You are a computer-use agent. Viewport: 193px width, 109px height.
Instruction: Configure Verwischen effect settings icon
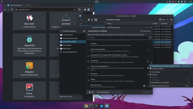[x=148, y=74]
